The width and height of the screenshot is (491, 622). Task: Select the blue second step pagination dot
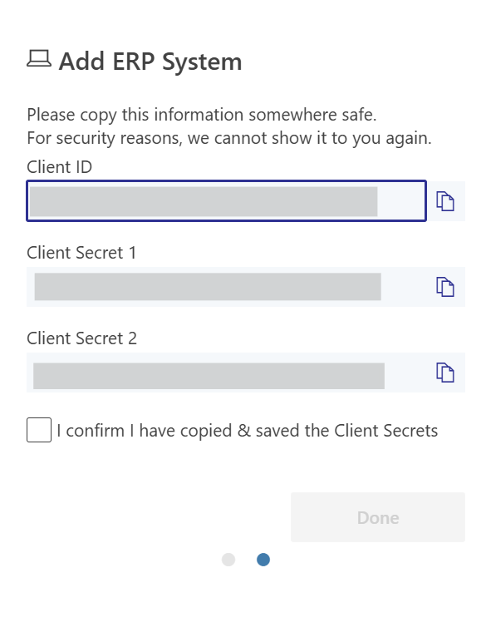click(263, 560)
